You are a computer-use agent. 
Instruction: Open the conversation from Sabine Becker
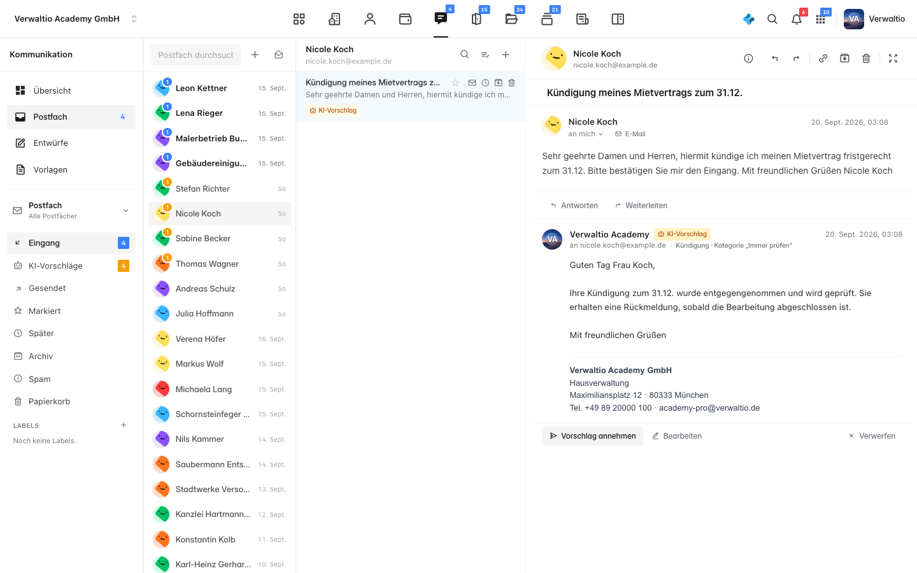(220, 239)
